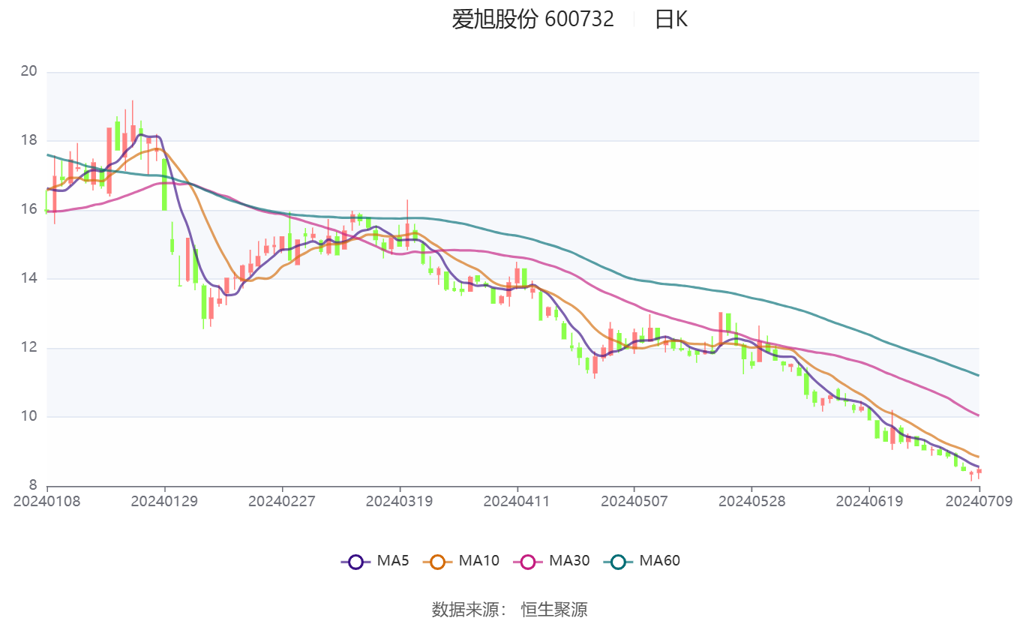The width and height of the screenshot is (1020, 621).
Task: Toggle the MA30 legend series
Action: 551,560
